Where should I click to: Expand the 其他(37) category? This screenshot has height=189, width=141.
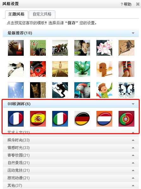71,186
